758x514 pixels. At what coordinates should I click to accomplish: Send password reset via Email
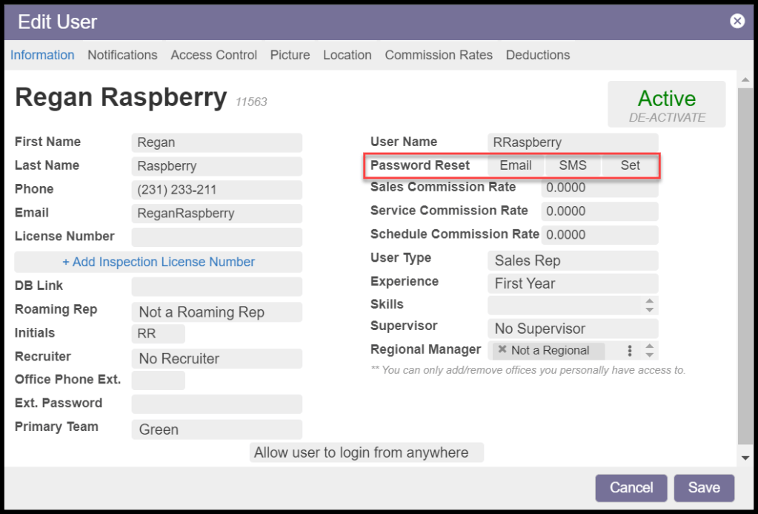coord(516,165)
